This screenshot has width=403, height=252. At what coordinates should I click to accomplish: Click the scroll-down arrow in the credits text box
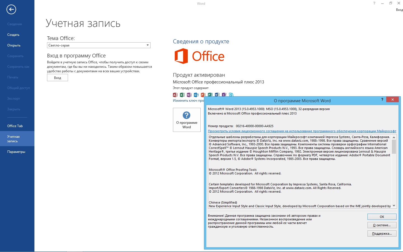point(394,206)
